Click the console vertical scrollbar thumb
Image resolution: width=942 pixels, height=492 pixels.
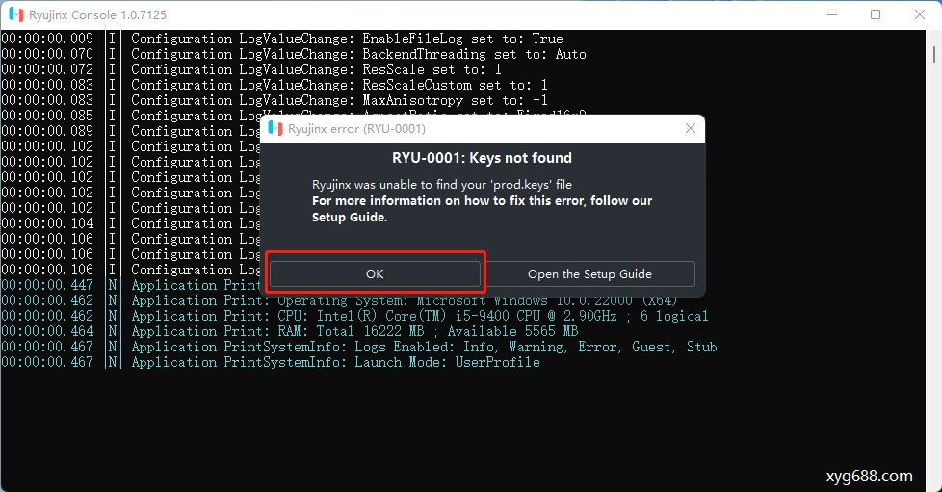pyautogui.click(x=934, y=55)
